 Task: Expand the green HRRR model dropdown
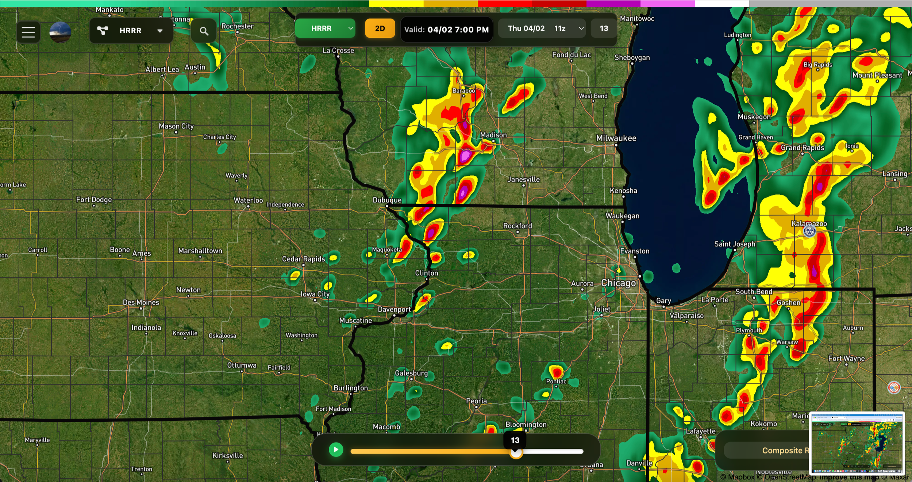tap(325, 28)
